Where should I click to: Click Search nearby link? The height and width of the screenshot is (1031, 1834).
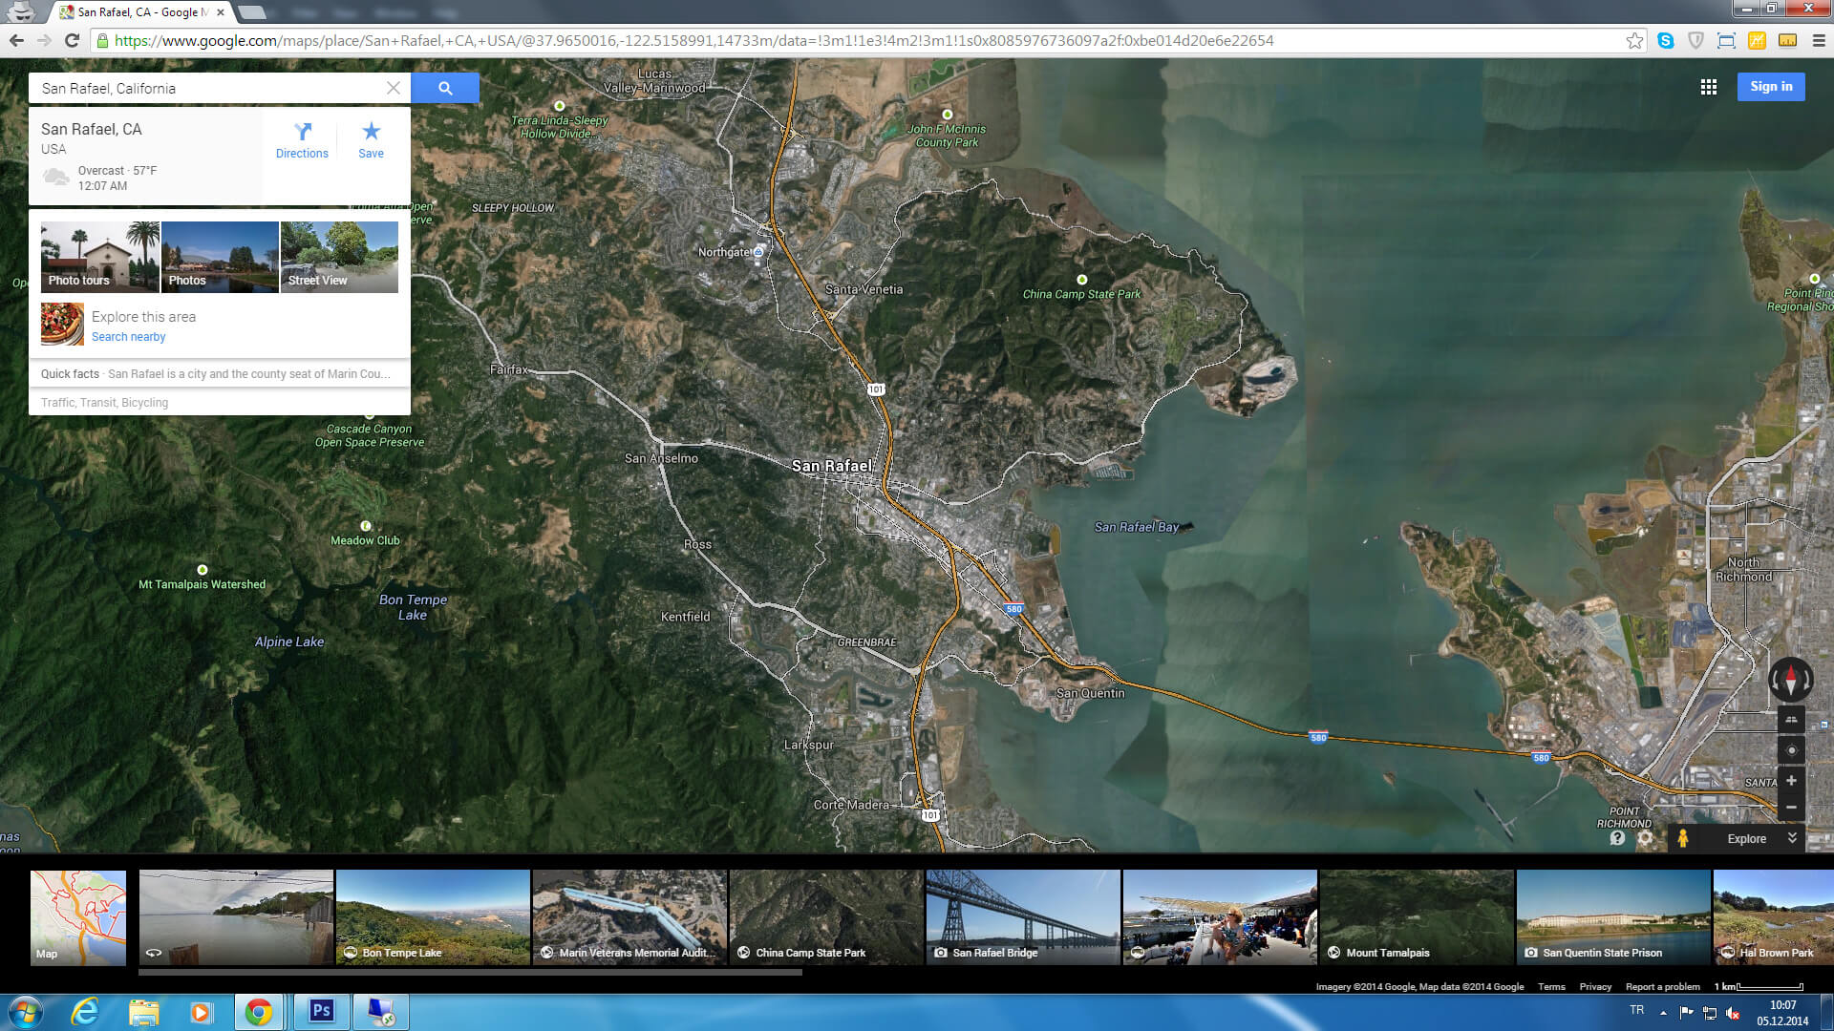(129, 337)
